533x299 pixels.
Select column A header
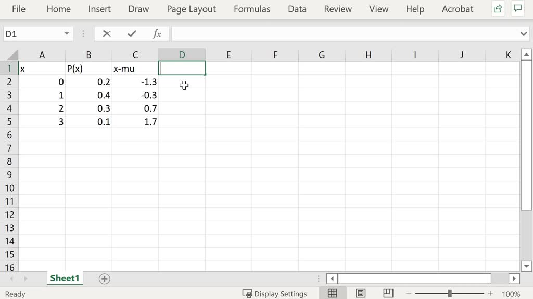click(42, 55)
